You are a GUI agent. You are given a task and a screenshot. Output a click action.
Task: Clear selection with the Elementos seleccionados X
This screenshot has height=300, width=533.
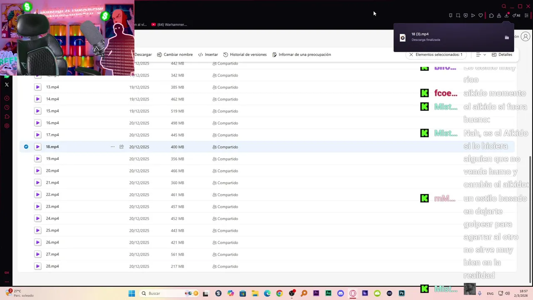tap(411, 55)
